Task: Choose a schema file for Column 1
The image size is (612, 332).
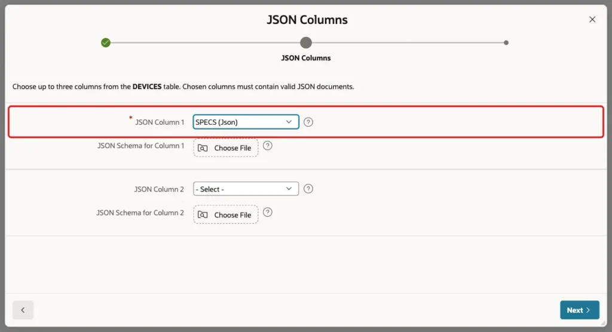Action: (225, 148)
